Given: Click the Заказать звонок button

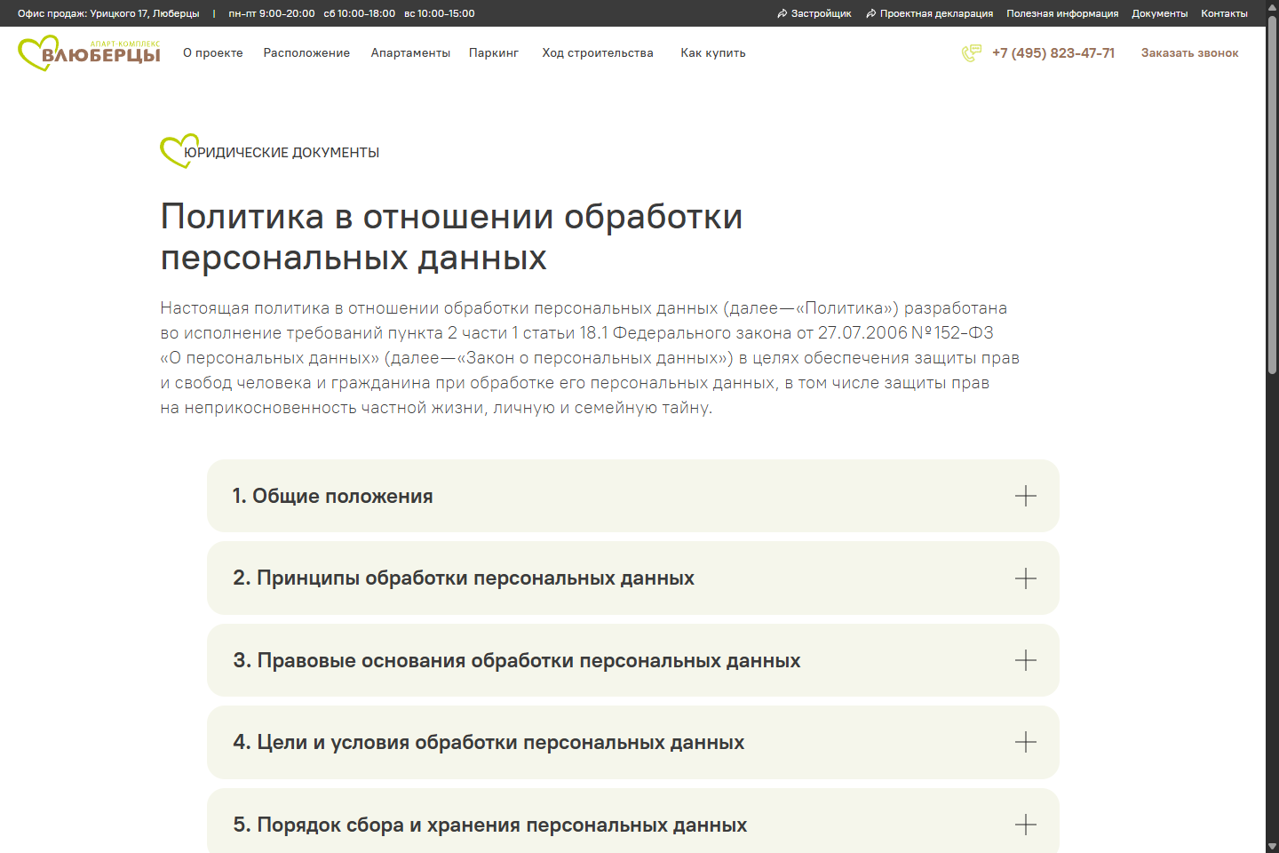Looking at the screenshot, I should click(1189, 52).
